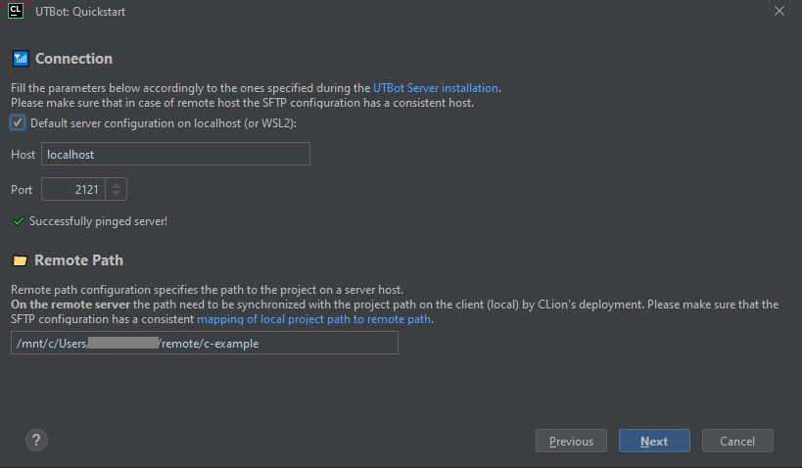Select the remote path input field

click(x=204, y=343)
